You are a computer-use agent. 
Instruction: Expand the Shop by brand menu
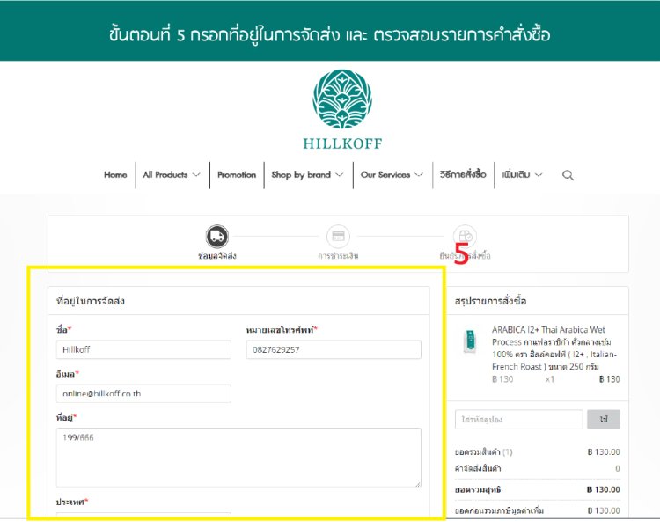306,175
